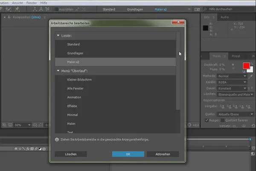Click the sync settings icon beside search
This screenshot has height=171, width=256.
coord(197,9)
